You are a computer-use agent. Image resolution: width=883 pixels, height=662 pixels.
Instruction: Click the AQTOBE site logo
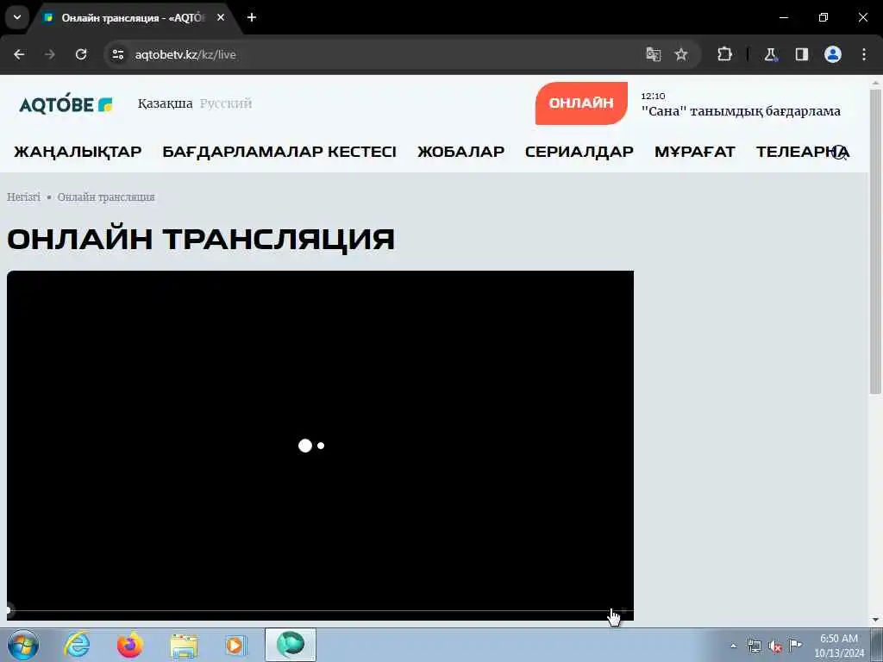66,103
